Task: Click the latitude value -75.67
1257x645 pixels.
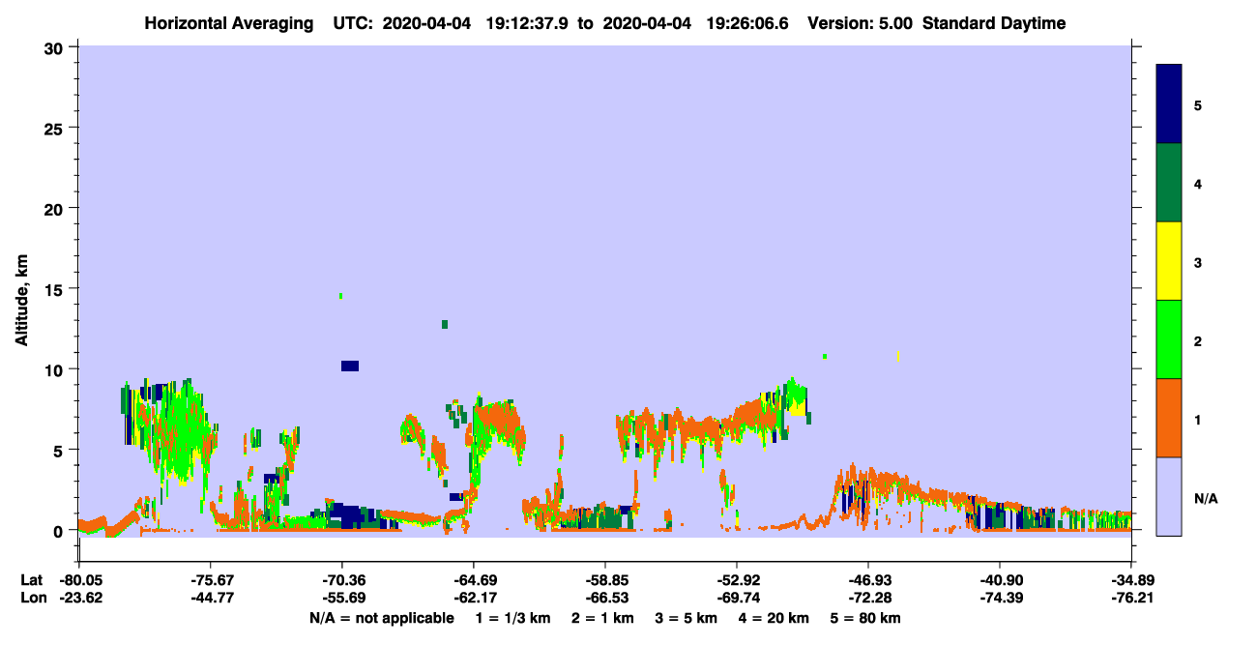Action: tap(211, 580)
